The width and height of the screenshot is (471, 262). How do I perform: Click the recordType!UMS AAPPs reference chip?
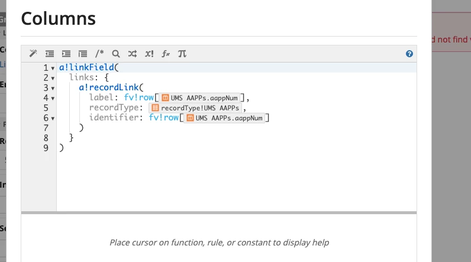tap(195, 108)
